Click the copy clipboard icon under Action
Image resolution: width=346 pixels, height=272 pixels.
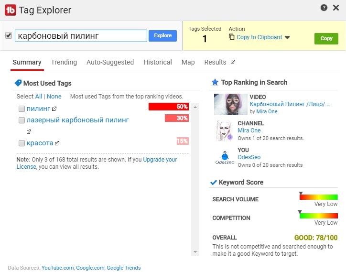tap(232, 37)
